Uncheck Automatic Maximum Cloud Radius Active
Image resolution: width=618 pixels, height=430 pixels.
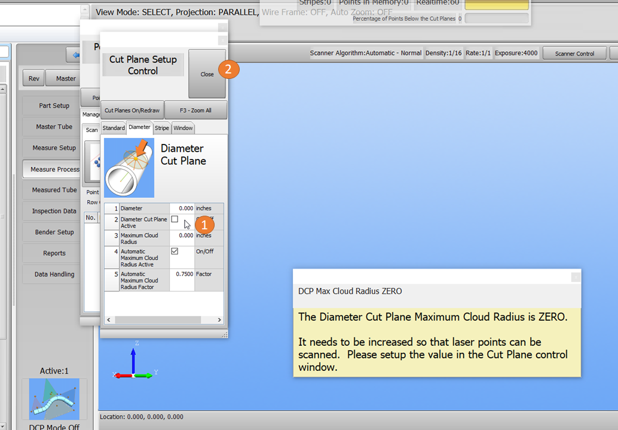[x=175, y=251]
